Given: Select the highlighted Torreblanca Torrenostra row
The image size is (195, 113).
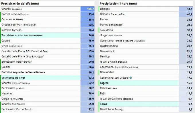Looking at the screenshot, I should 48,35.
